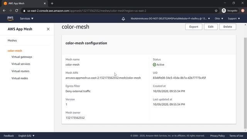Bookmark this page with the star icon

[216, 11]
